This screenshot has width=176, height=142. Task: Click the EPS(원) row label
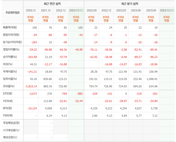[8, 93]
